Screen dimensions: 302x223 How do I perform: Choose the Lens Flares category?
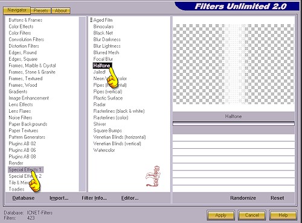point(20,111)
